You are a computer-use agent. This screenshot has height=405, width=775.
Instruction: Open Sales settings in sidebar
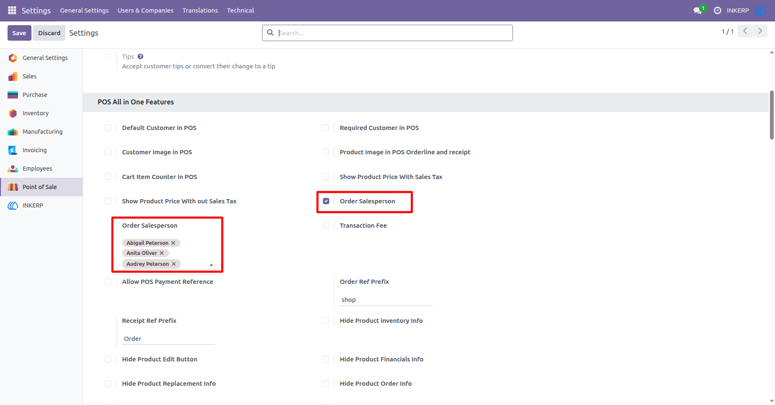pyautogui.click(x=41, y=76)
